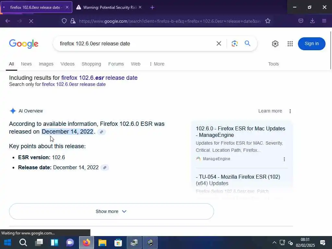Select the Web search tab
332x249 pixels.
pos(136,64)
